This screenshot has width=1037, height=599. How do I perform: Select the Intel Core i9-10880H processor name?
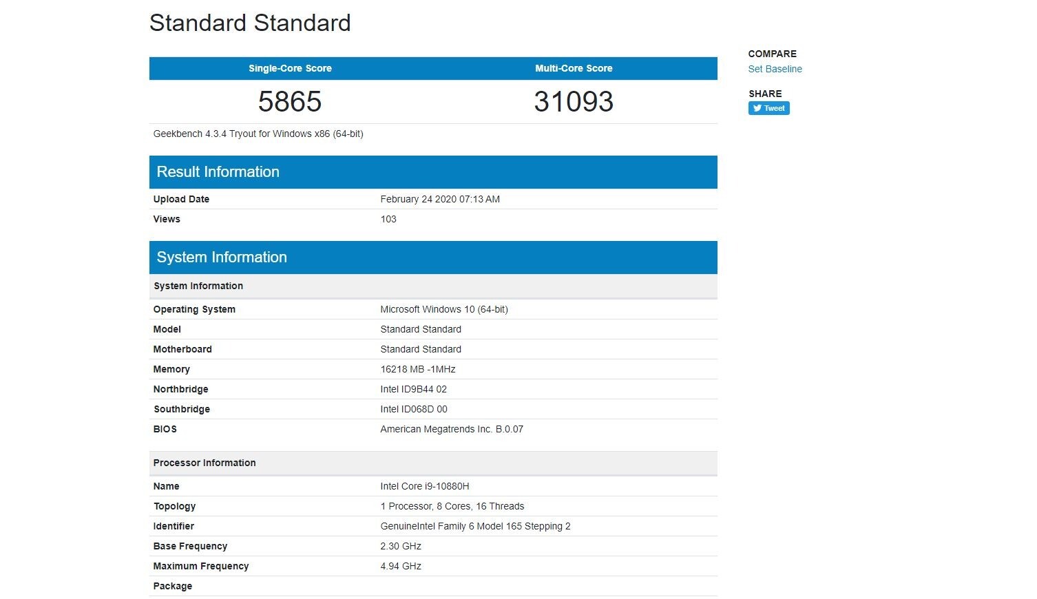click(x=425, y=486)
